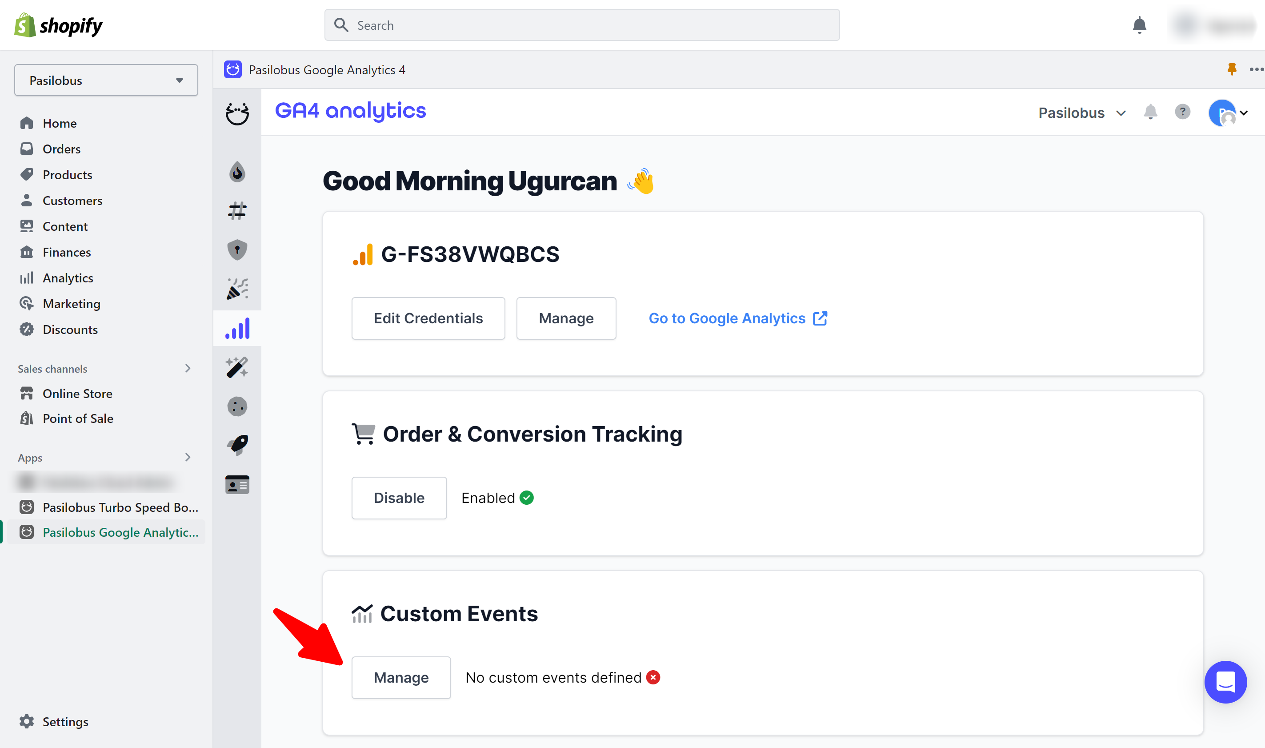
Task: Expand the Sales channels section
Action: pyautogui.click(x=188, y=369)
